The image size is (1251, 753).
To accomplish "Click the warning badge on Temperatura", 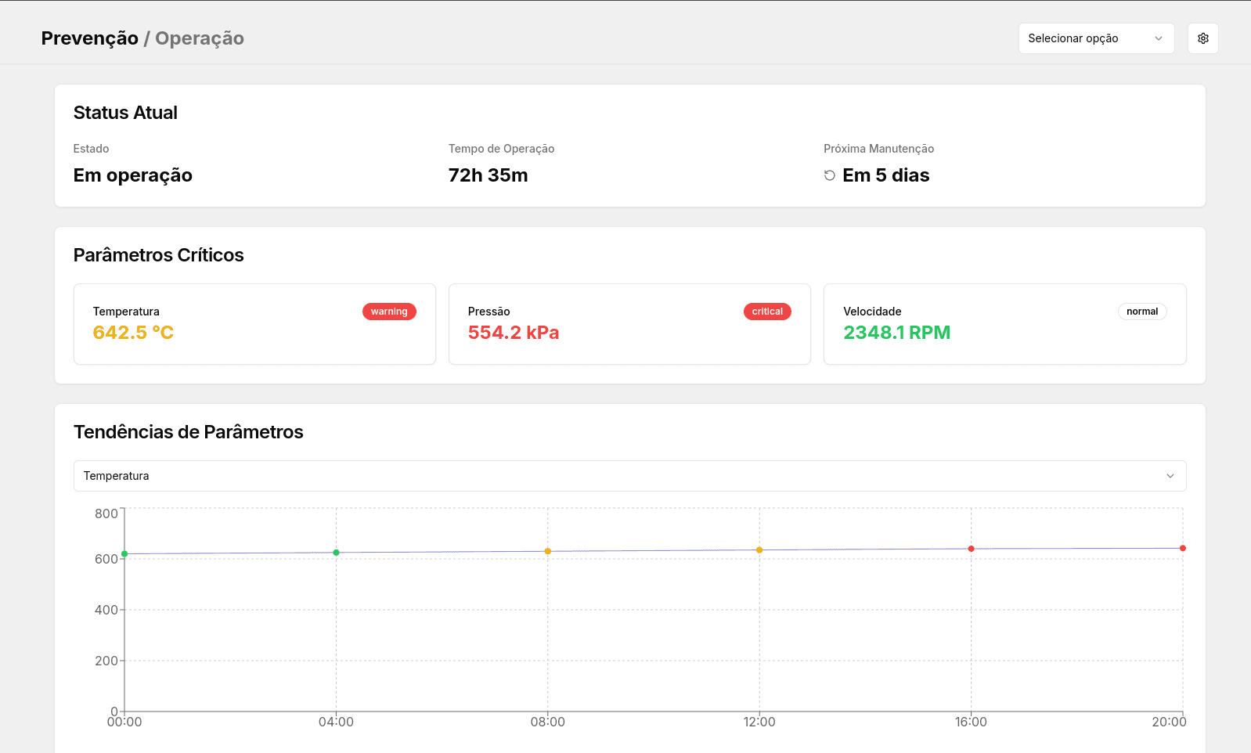I will [x=389, y=312].
